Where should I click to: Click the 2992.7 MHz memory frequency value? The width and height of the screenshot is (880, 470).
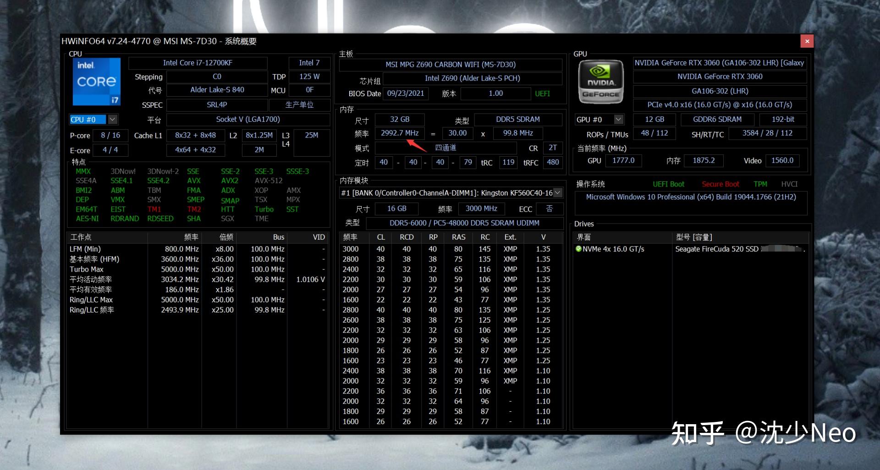[400, 133]
